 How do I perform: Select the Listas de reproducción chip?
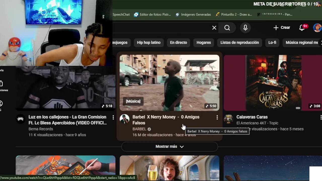click(x=239, y=42)
